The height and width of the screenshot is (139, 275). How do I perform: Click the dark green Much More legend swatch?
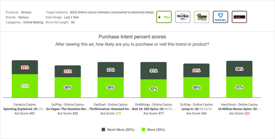pyautogui.click(x=103, y=130)
